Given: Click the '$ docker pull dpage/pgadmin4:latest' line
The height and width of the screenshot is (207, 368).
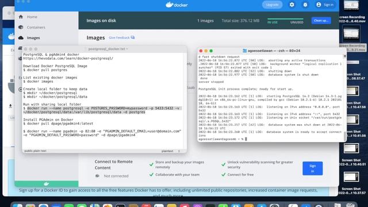Looking at the screenshot, I should point(58,124).
